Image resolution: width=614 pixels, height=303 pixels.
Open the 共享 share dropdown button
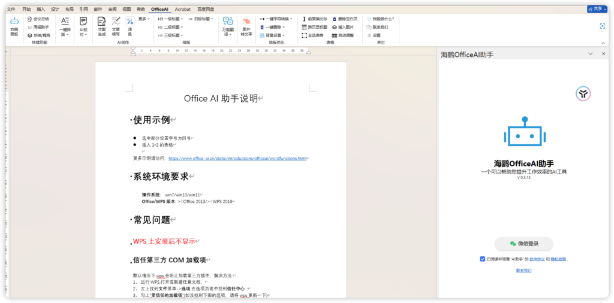point(597,8)
